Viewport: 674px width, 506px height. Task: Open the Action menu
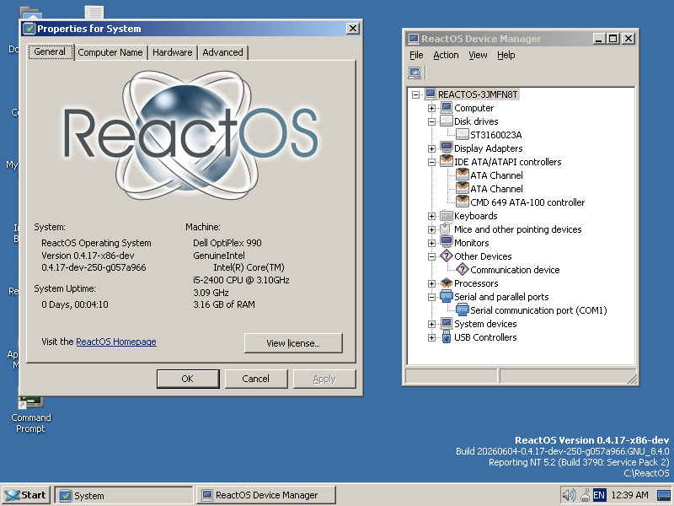[446, 55]
